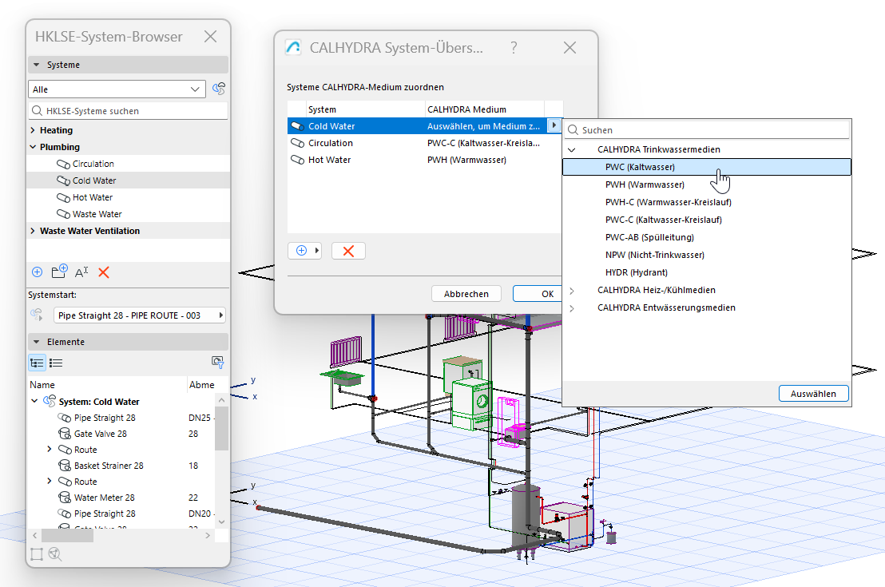The width and height of the screenshot is (885, 587).
Task: Click the Auswählen button
Action: [813, 394]
